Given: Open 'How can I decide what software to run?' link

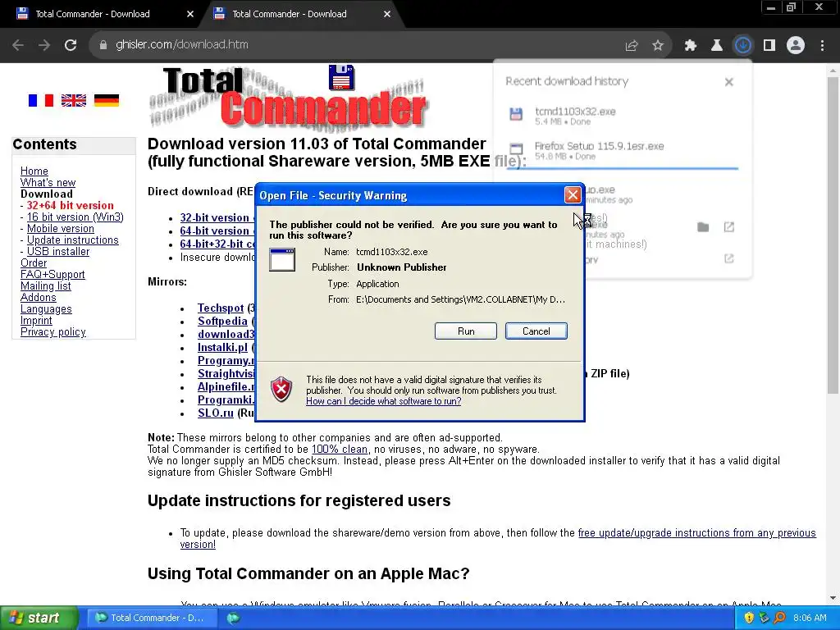Looking at the screenshot, I should click(x=384, y=401).
